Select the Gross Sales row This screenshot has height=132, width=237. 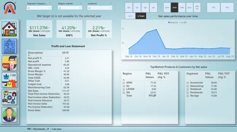(x=48, y=110)
